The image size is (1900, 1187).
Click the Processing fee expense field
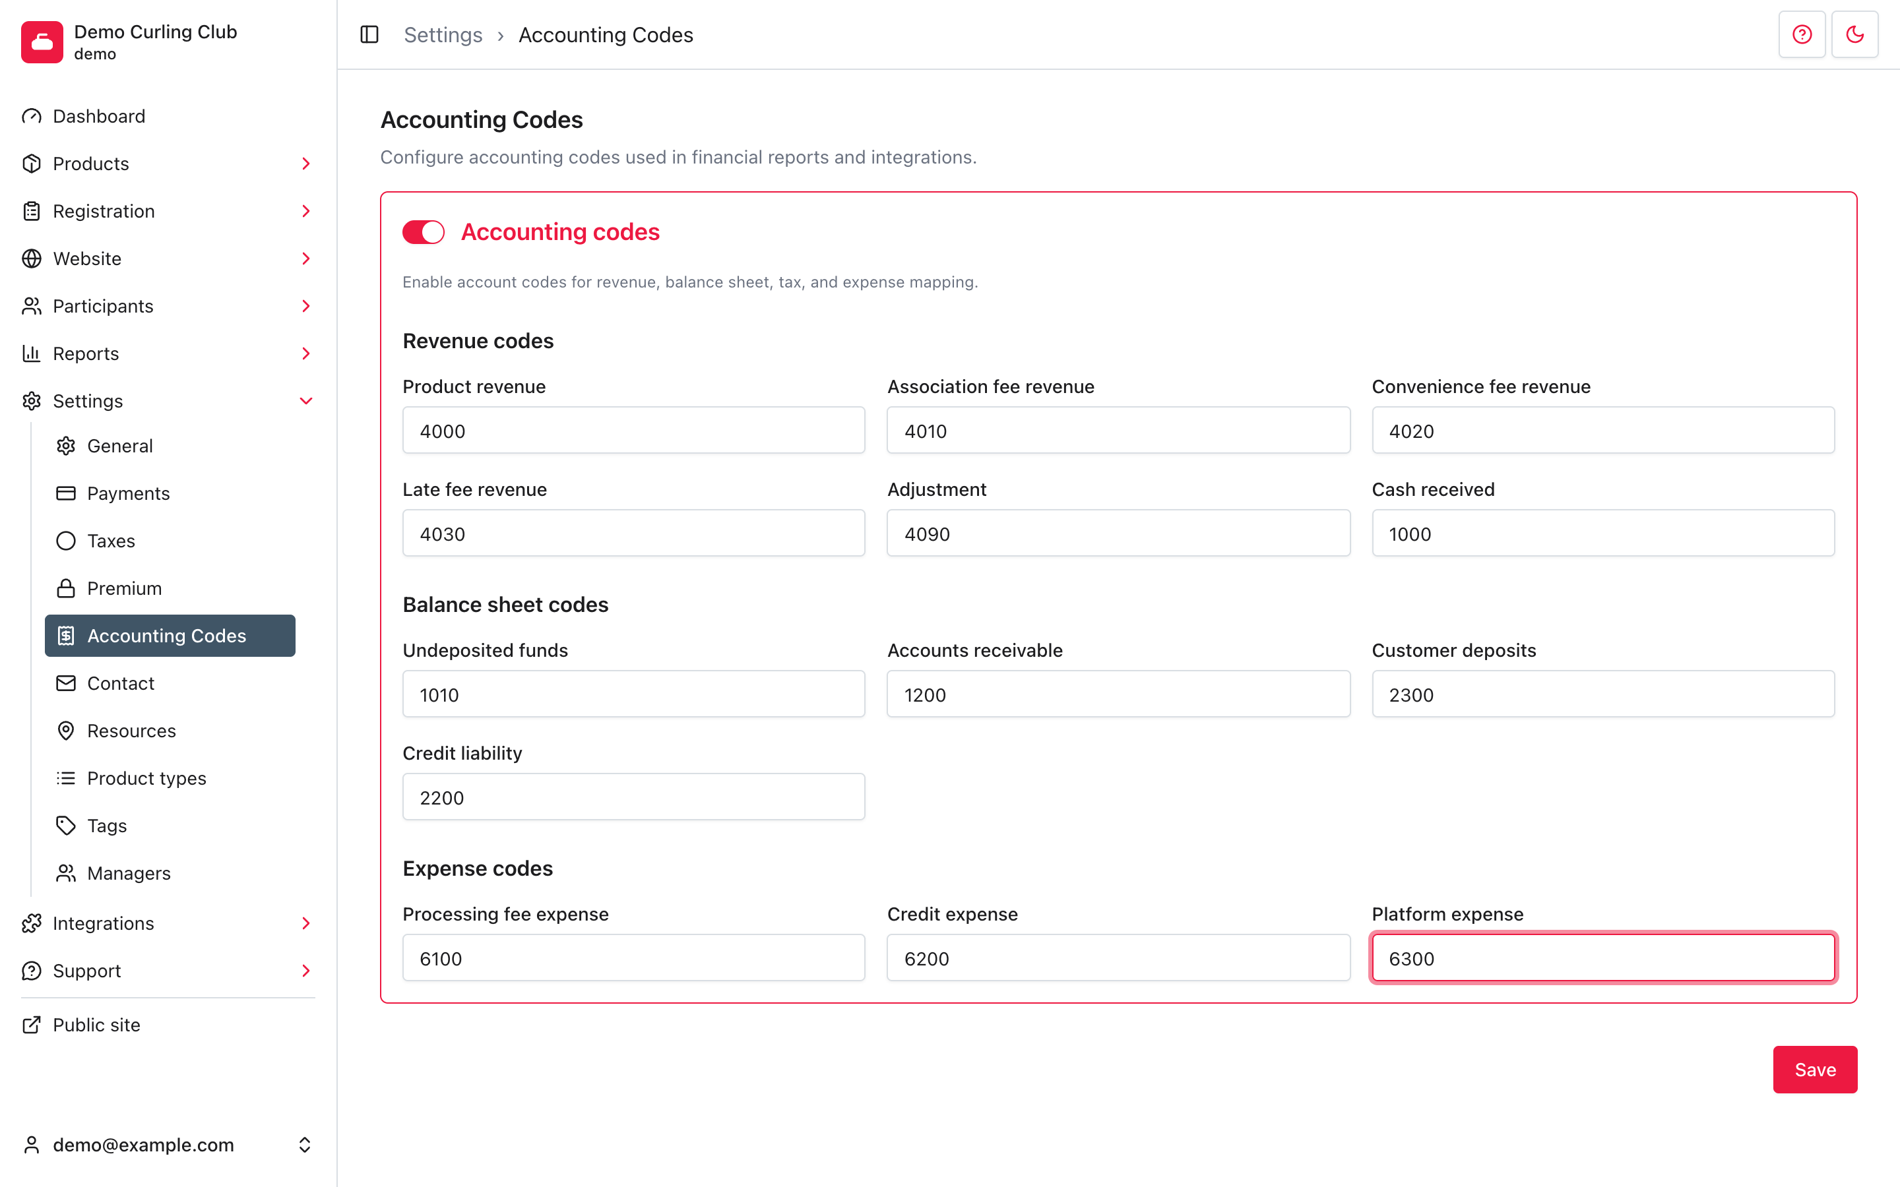(633, 958)
